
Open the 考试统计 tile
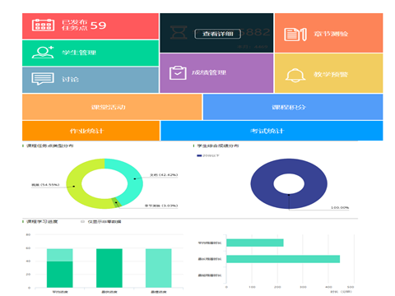click(272, 131)
